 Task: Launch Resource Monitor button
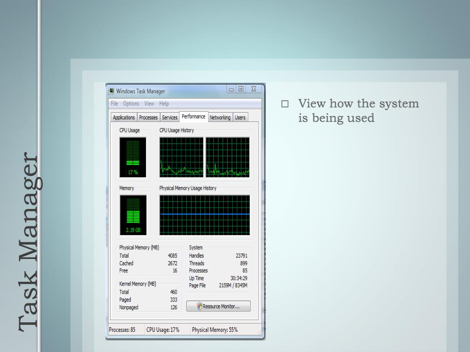(x=218, y=306)
